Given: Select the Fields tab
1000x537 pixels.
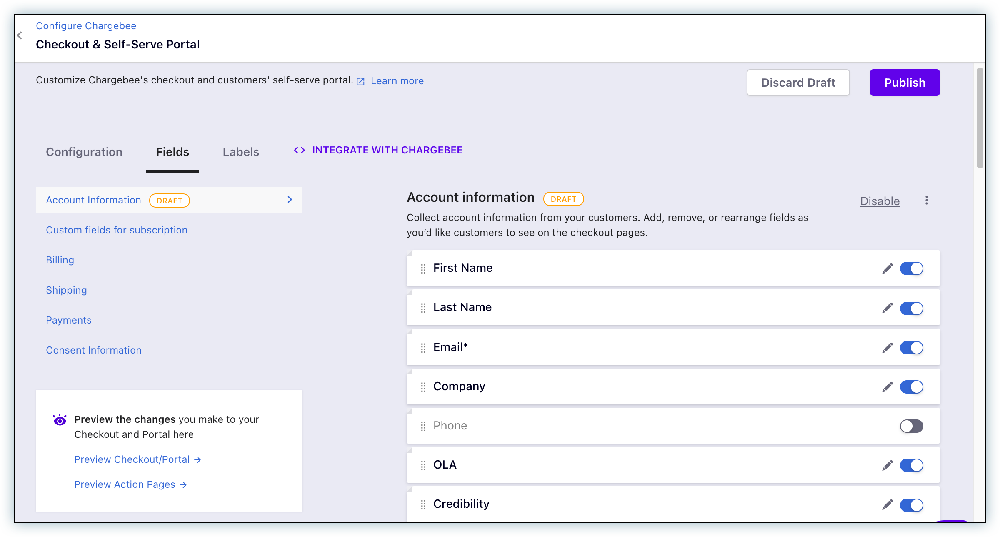Looking at the screenshot, I should pos(172,152).
